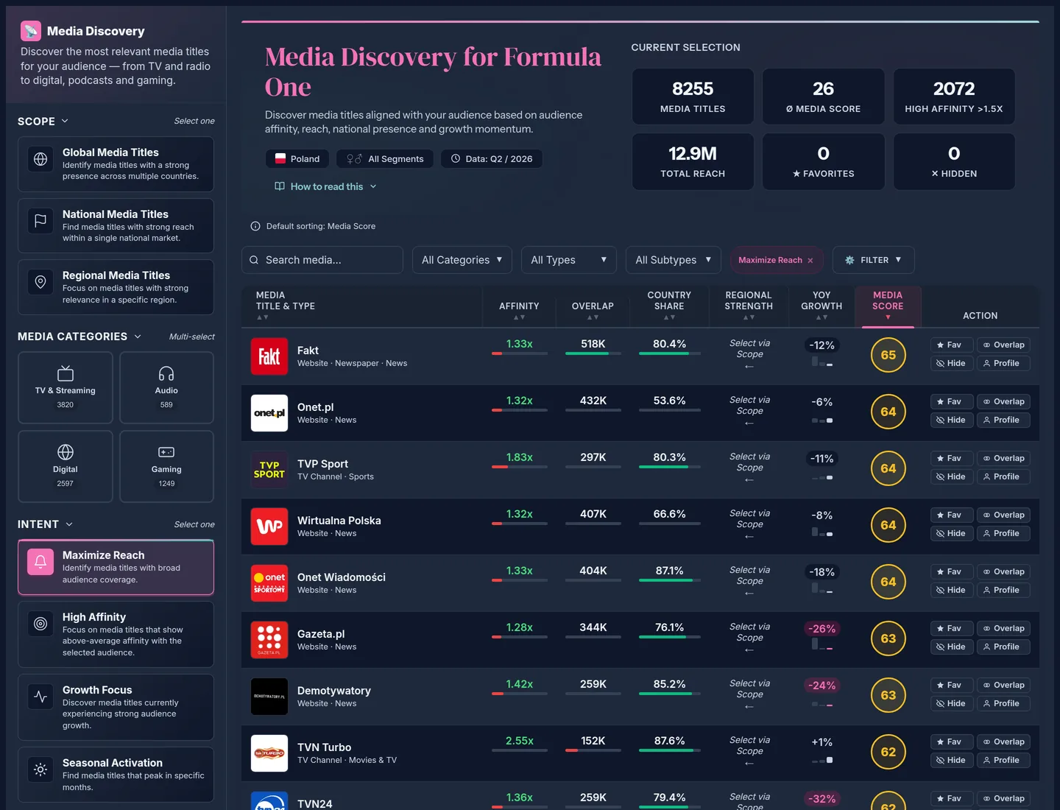Select the Regional Media Titles scope
The width and height of the screenshot is (1060, 810).
(x=116, y=287)
